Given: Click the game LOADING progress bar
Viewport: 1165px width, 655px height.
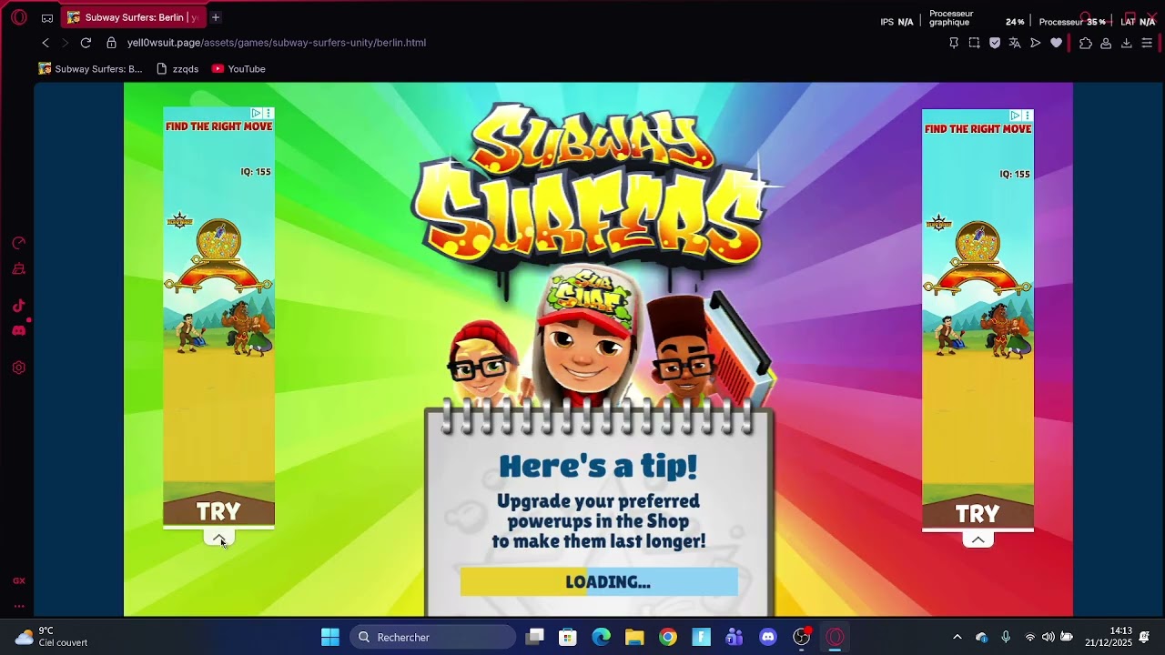Looking at the screenshot, I should (599, 582).
